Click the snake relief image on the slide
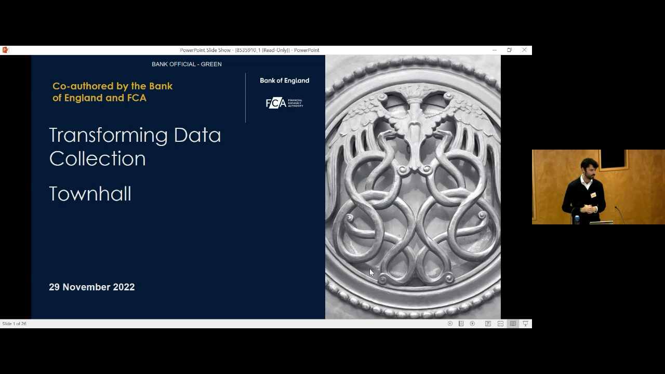This screenshot has width=665, height=374. pyautogui.click(x=413, y=187)
